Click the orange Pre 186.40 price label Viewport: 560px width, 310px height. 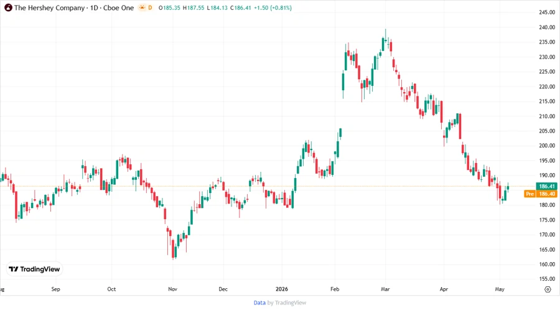541,194
